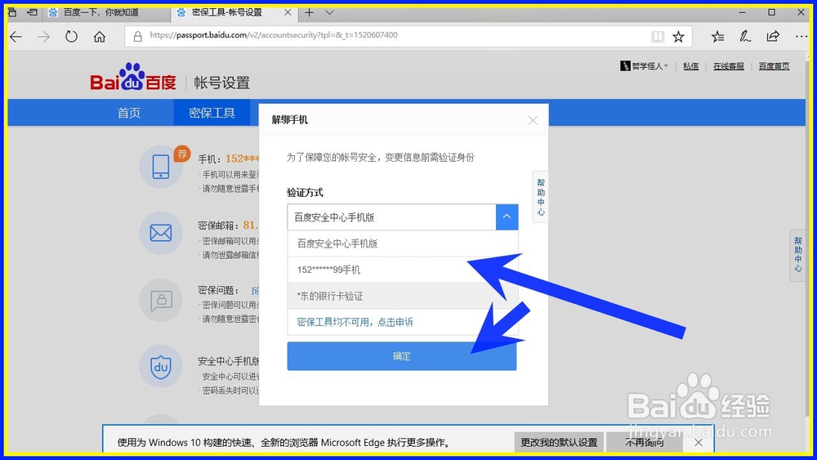Click 不再询问 button
Viewport: 817px width, 460px height.
pos(645,442)
